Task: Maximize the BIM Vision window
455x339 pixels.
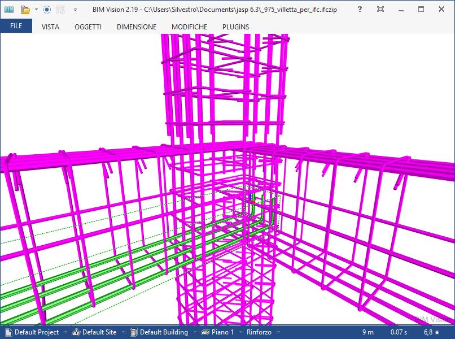Action: [421, 9]
